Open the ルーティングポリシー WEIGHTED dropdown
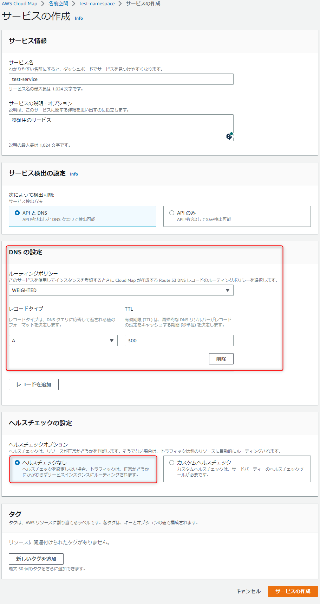This screenshot has width=320, height=604. click(x=121, y=290)
